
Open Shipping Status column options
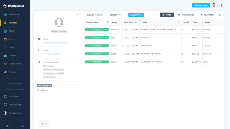pos(107,22)
